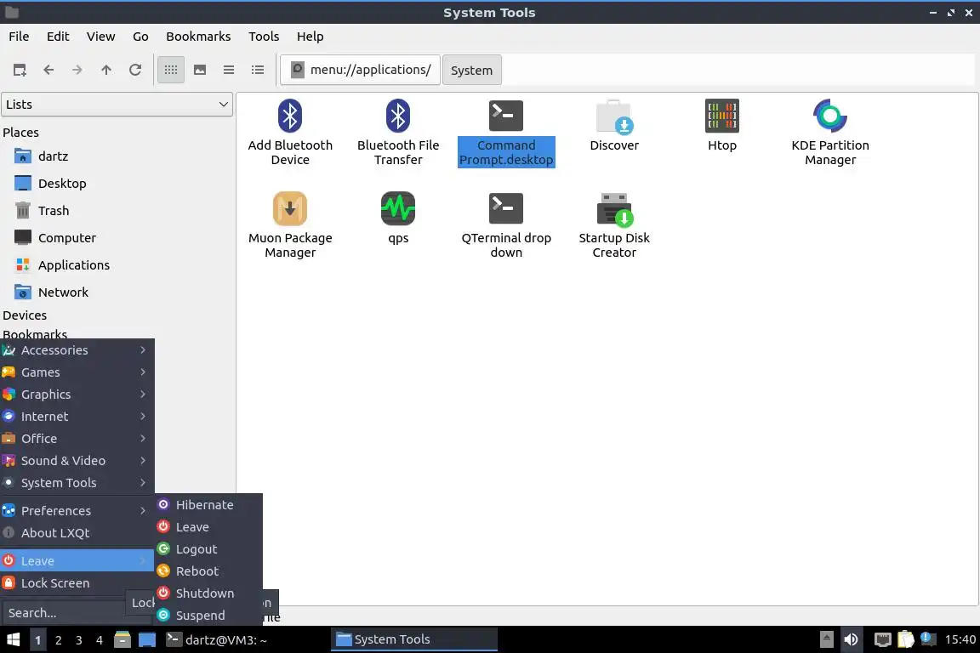Launch qps process manager
Screen dimensions: 980x653
tap(398, 218)
